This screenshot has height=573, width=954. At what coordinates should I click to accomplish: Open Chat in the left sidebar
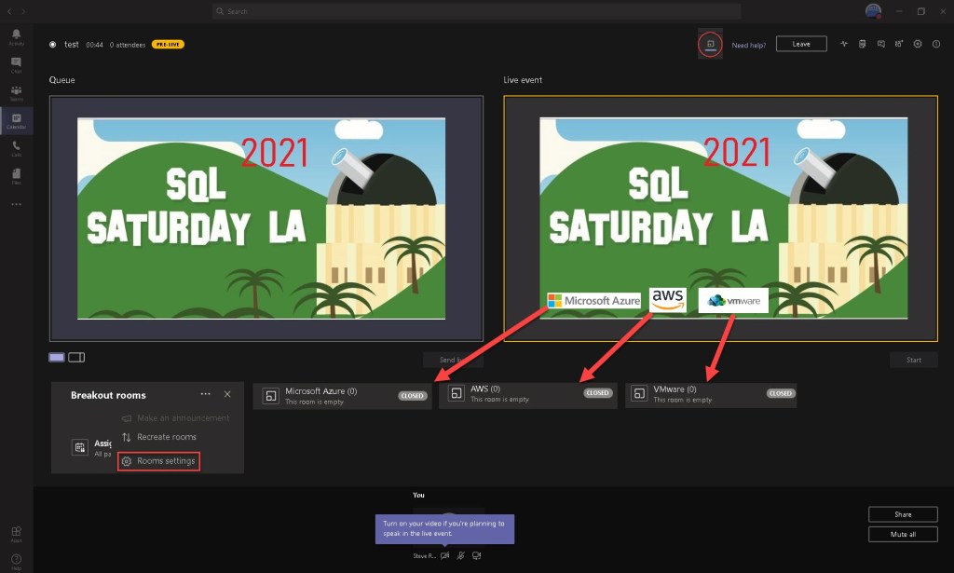pos(16,65)
